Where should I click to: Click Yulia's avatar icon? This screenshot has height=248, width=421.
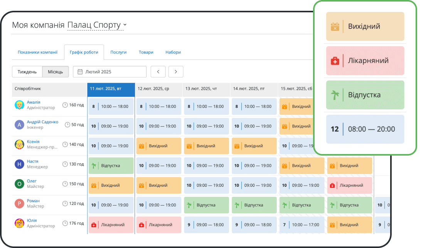19,223
